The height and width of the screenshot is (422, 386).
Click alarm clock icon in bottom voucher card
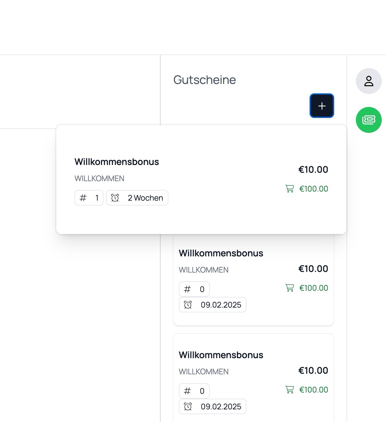(188, 406)
